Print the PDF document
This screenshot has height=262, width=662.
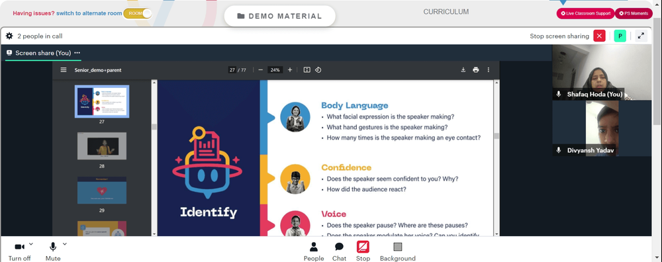(x=476, y=70)
